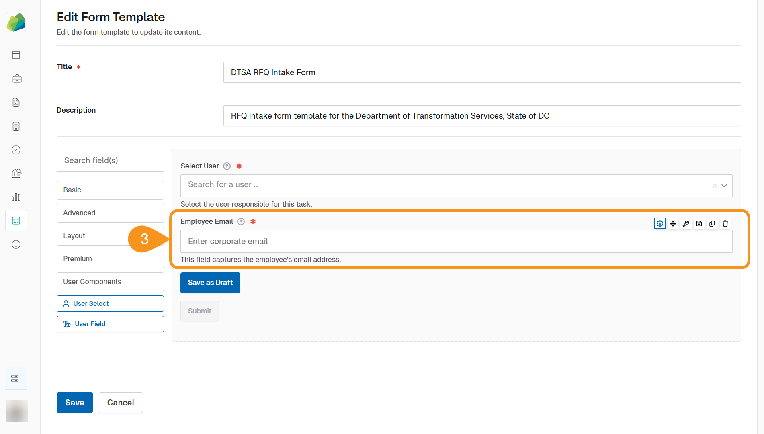The image size is (764, 434).
Task: Click the Search field(s) input box
Action: 110,160
